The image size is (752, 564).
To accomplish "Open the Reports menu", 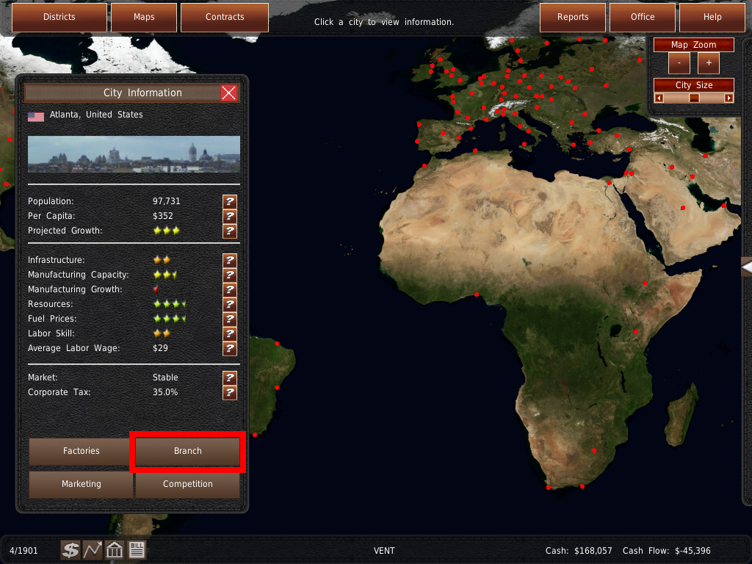I will [x=573, y=17].
